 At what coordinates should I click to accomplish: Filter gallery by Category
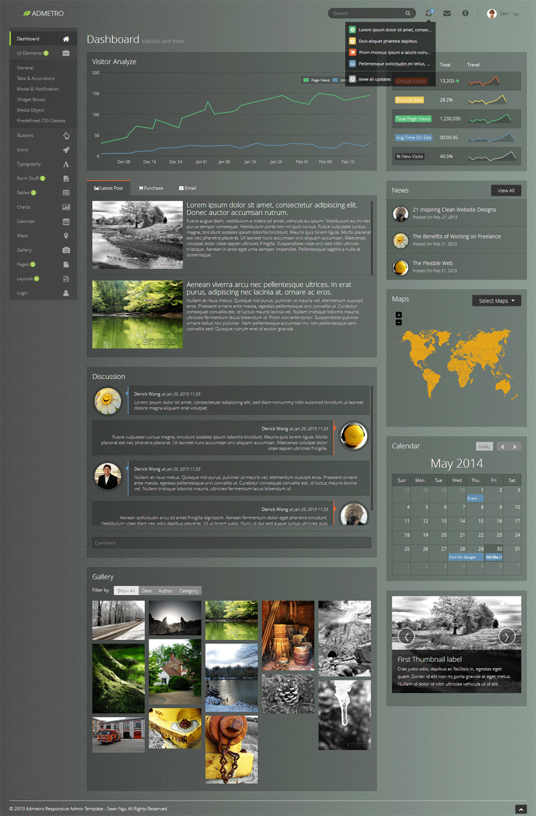pos(189,591)
